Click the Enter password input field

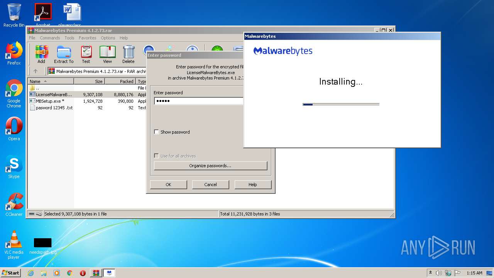point(199,101)
